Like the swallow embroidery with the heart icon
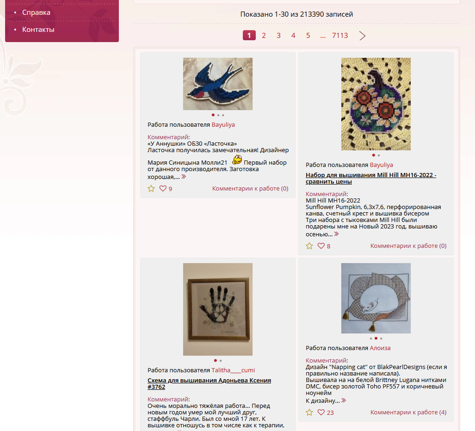The image size is (475, 431). point(163,188)
